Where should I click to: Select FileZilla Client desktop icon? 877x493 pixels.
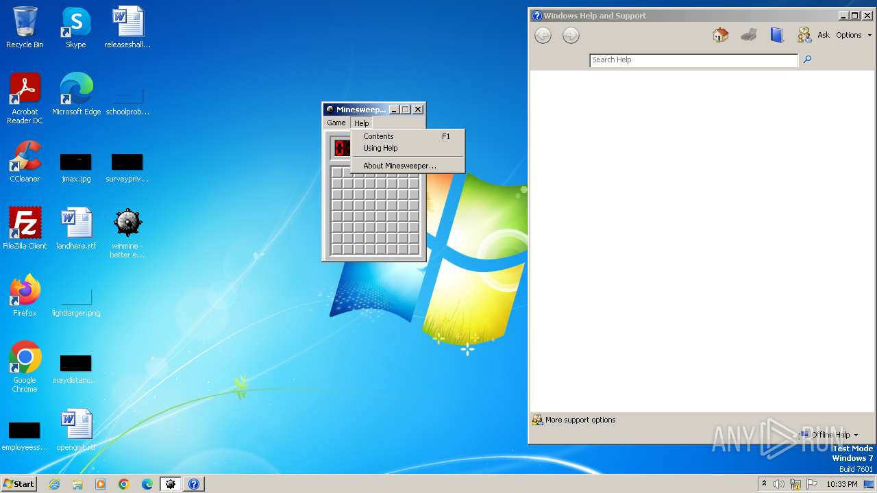point(25,229)
